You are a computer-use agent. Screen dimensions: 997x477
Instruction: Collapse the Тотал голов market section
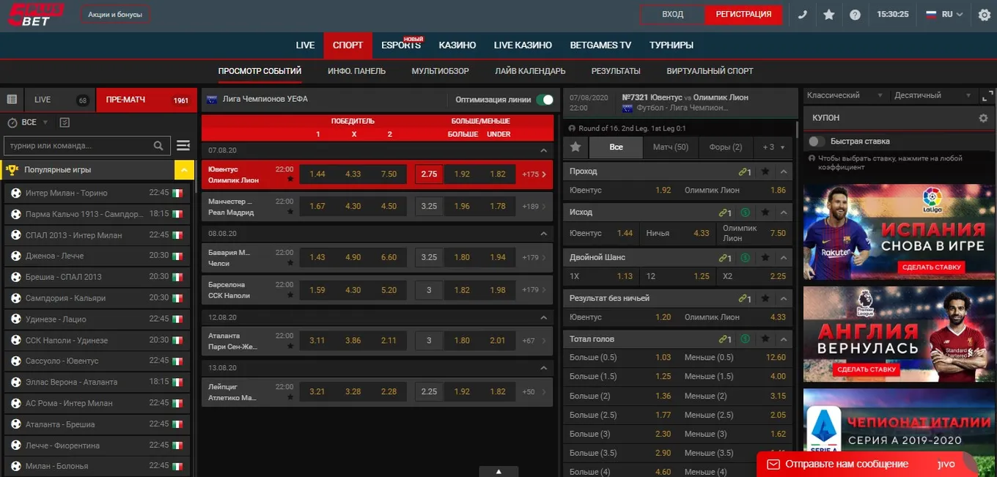pos(784,339)
